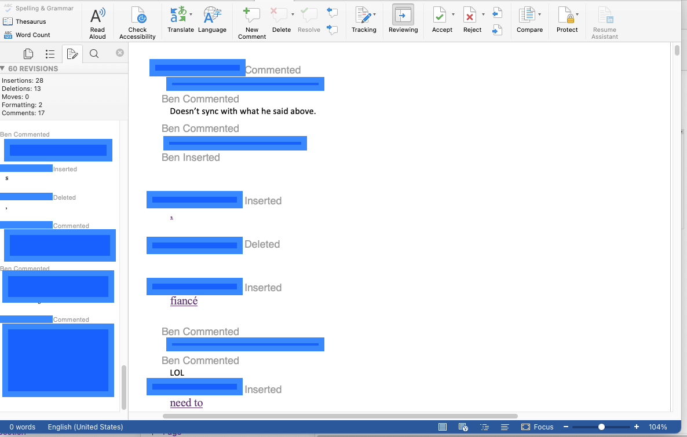Open Compare dropdown arrow
687x437 pixels.
point(539,14)
